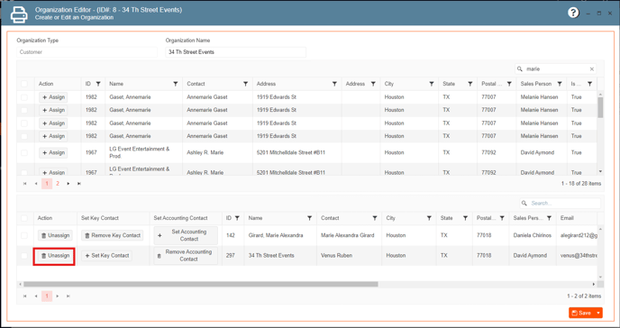Open filter for Contact column in lower grid

pos(375,218)
